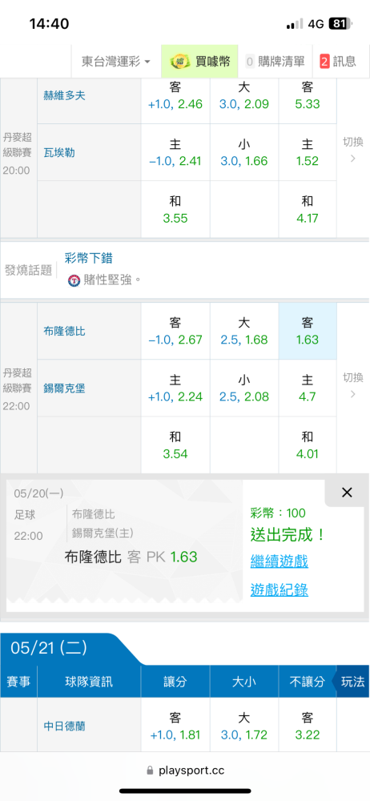The height and width of the screenshot is (801, 370).
Task: Open the 彩幣下錯 hot topic
Action: coord(88,258)
